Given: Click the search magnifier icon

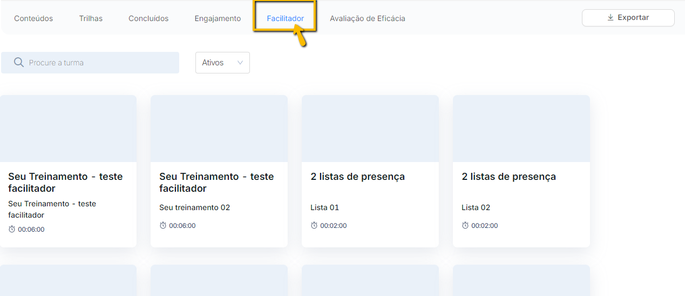Looking at the screenshot, I should pyautogui.click(x=19, y=63).
